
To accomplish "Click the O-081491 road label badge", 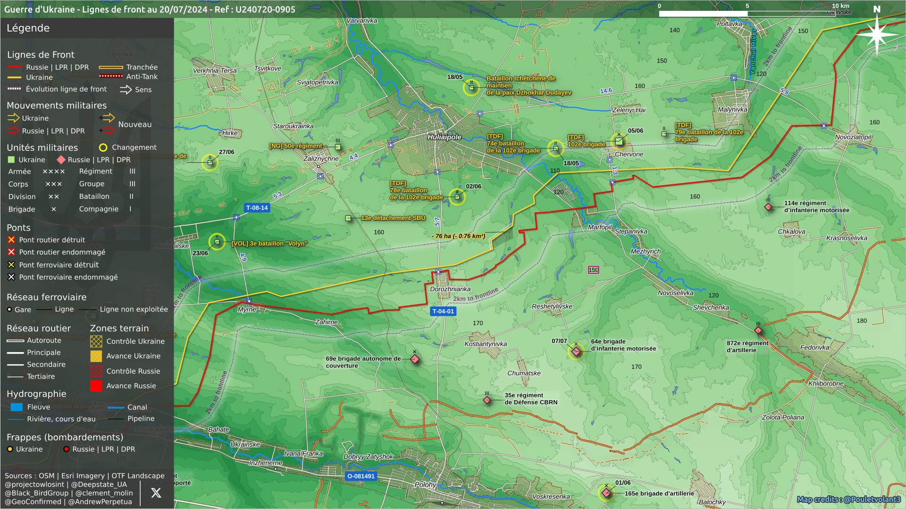I will click(x=361, y=476).
